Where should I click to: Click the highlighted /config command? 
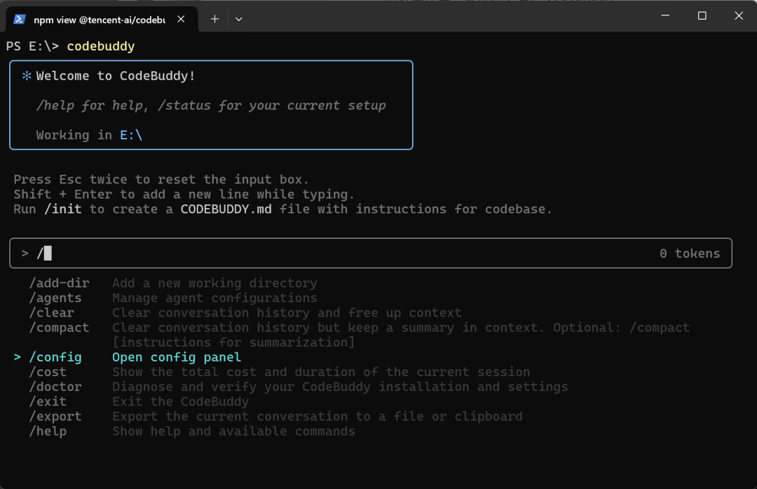coord(55,357)
